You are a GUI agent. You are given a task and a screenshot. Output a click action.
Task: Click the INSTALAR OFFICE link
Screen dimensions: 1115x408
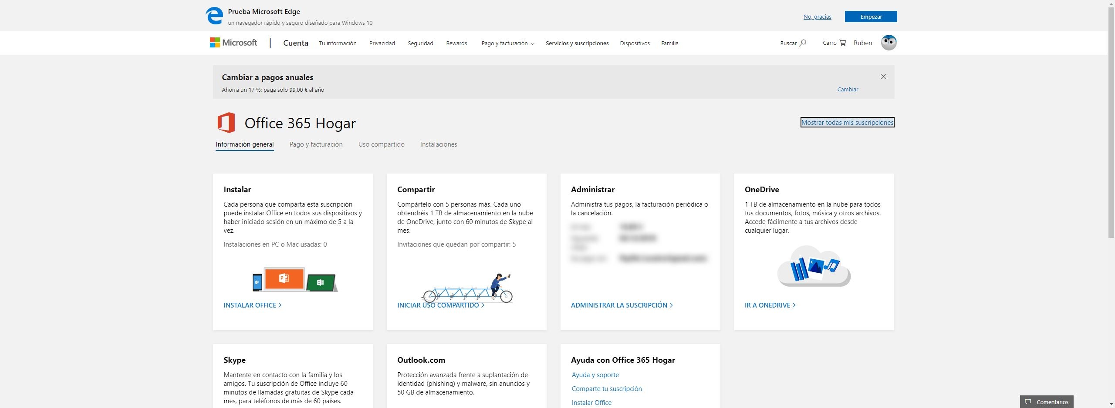point(253,305)
